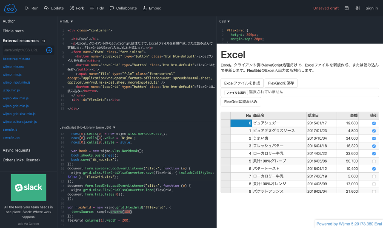Open wijmo.min.css resource

(14, 67)
